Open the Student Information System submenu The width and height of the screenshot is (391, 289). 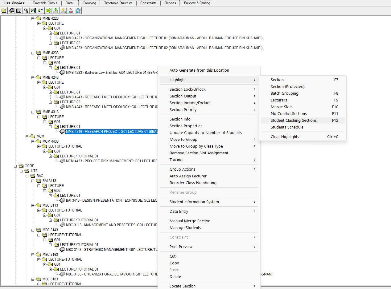[209, 202]
